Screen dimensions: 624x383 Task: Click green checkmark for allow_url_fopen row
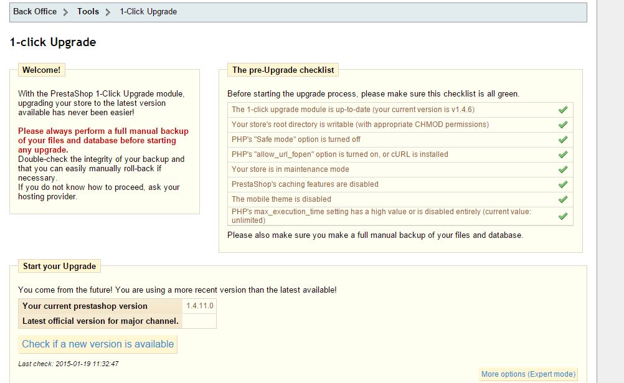pyautogui.click(x=563, y=154)
